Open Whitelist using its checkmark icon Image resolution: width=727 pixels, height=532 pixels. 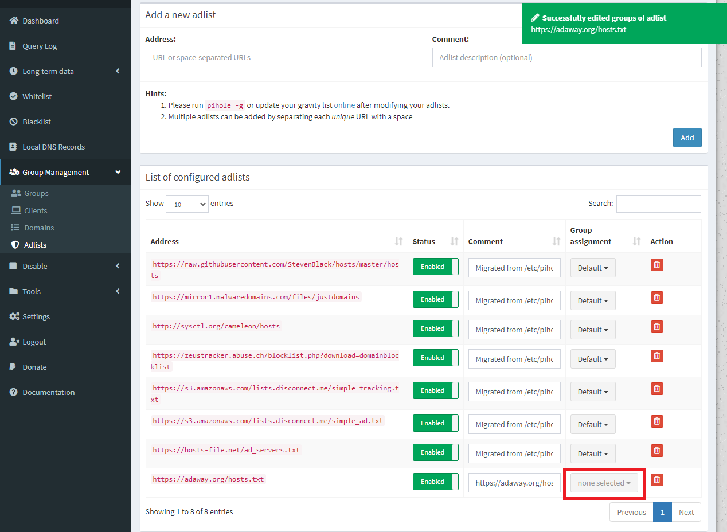point(13,96)
